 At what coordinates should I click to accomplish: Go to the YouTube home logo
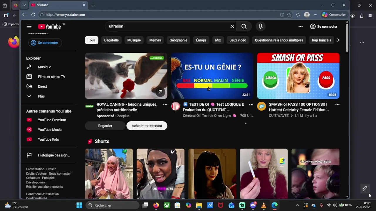tap(49, 26)
